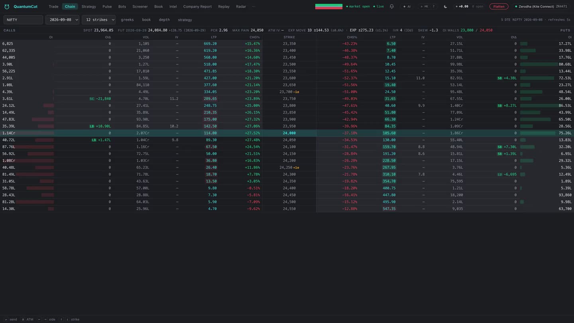
Task: Click call volume 2.07Cr cell
Action: click(x=142, y=133)
